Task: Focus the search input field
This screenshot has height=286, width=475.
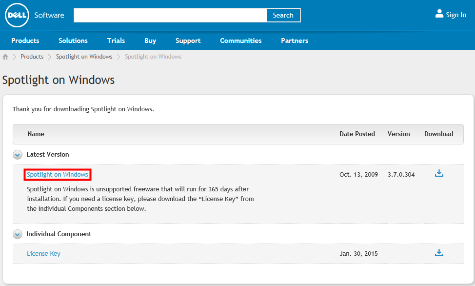Action: [170, 15]
